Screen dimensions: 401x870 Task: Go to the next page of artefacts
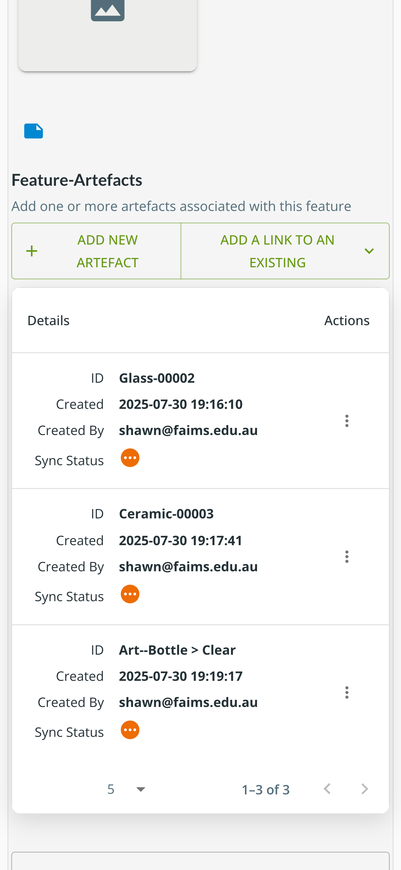coord(364,789)
